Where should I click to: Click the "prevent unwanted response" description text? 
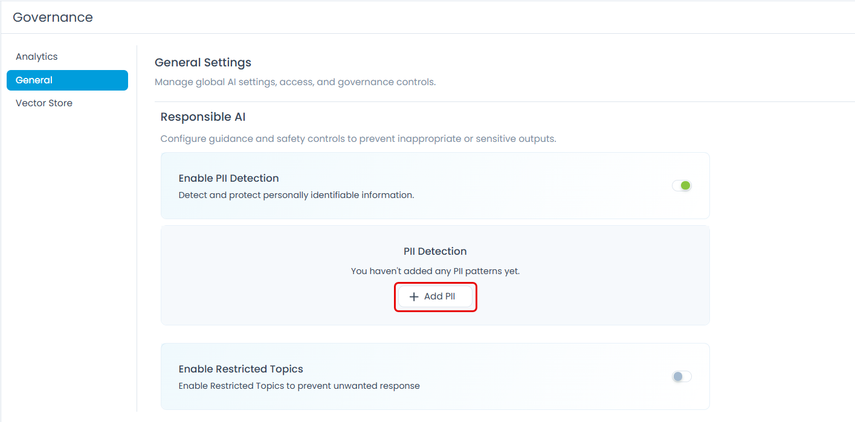[x=299, y=386]
